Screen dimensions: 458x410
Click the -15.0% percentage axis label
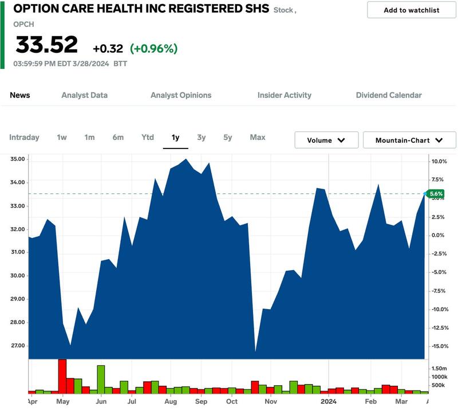tap(440, 346)
